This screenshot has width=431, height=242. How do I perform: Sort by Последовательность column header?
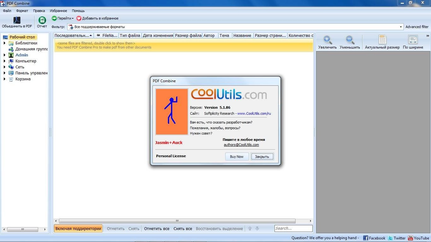[74, 36]
